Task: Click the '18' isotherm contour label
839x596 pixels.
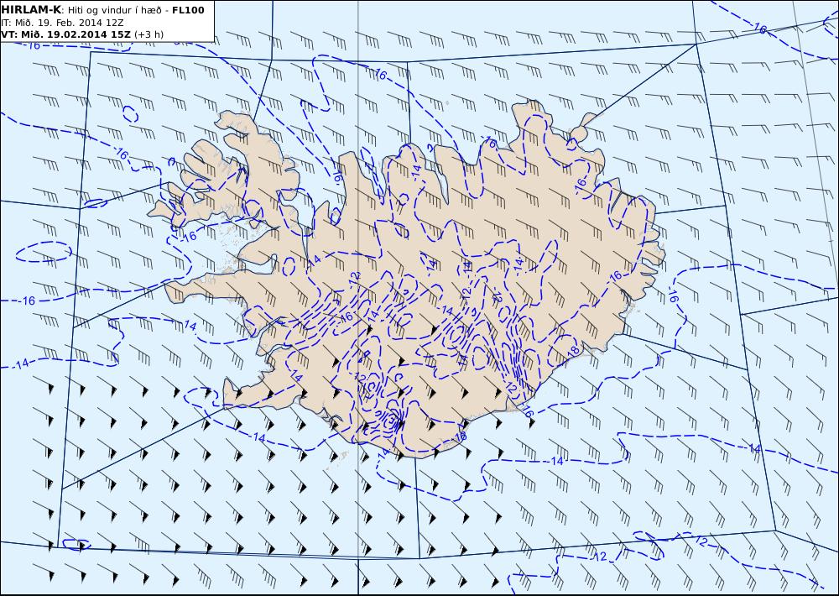Action: click(572, 351)
